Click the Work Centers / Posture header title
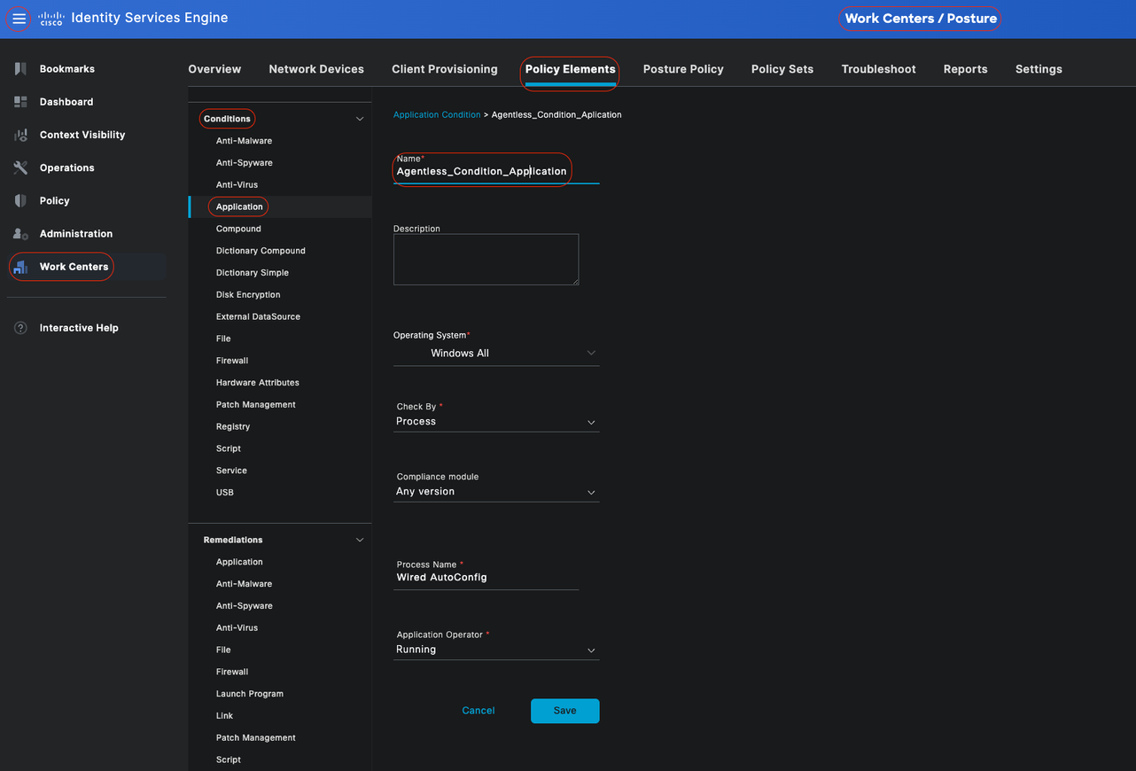1136x771 pixels. pyautogui.click(x=921, y=19)
